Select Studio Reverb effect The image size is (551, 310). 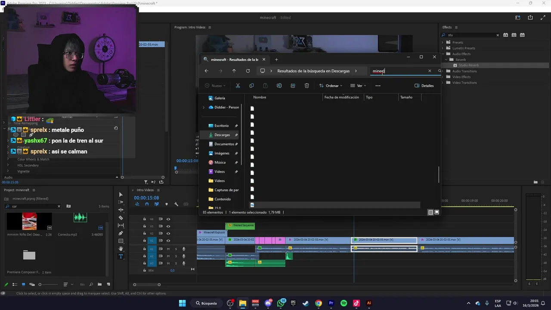pos(468,65)
